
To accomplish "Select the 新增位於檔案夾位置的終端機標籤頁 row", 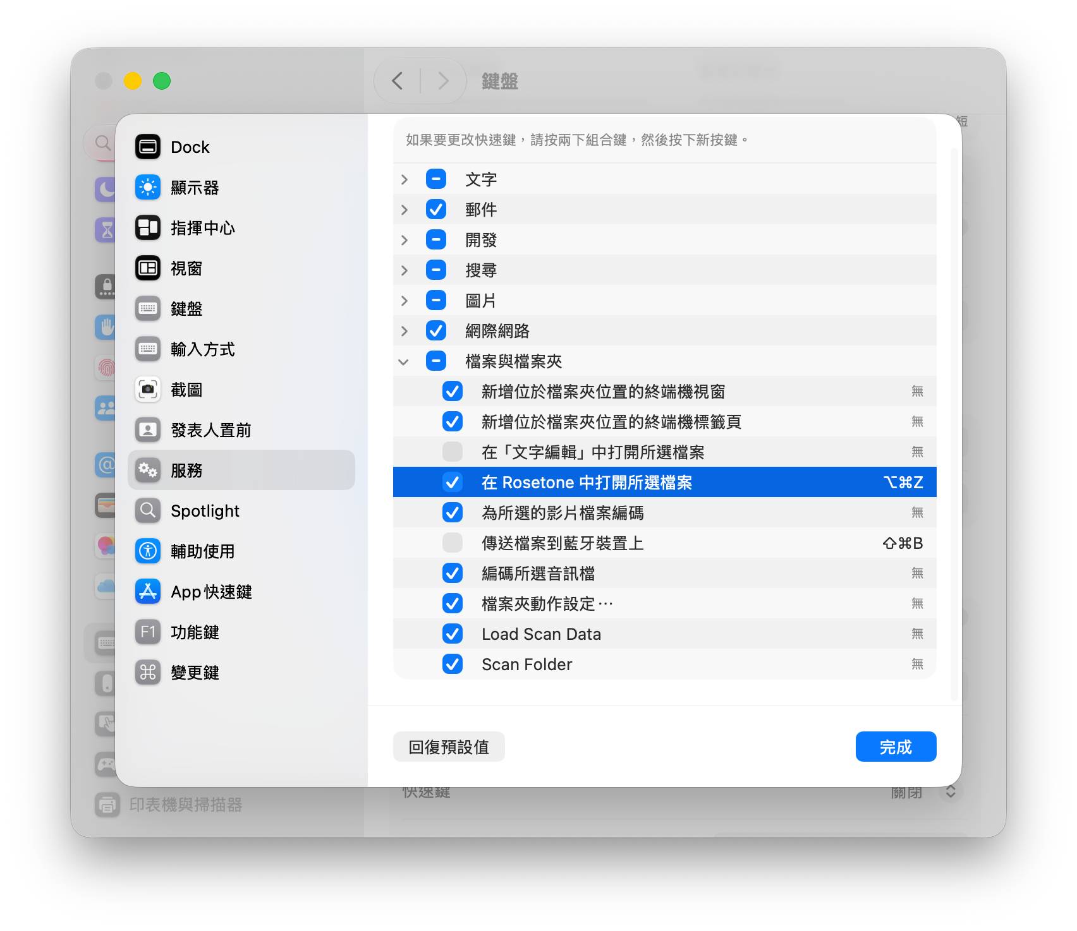I will 665,421.
